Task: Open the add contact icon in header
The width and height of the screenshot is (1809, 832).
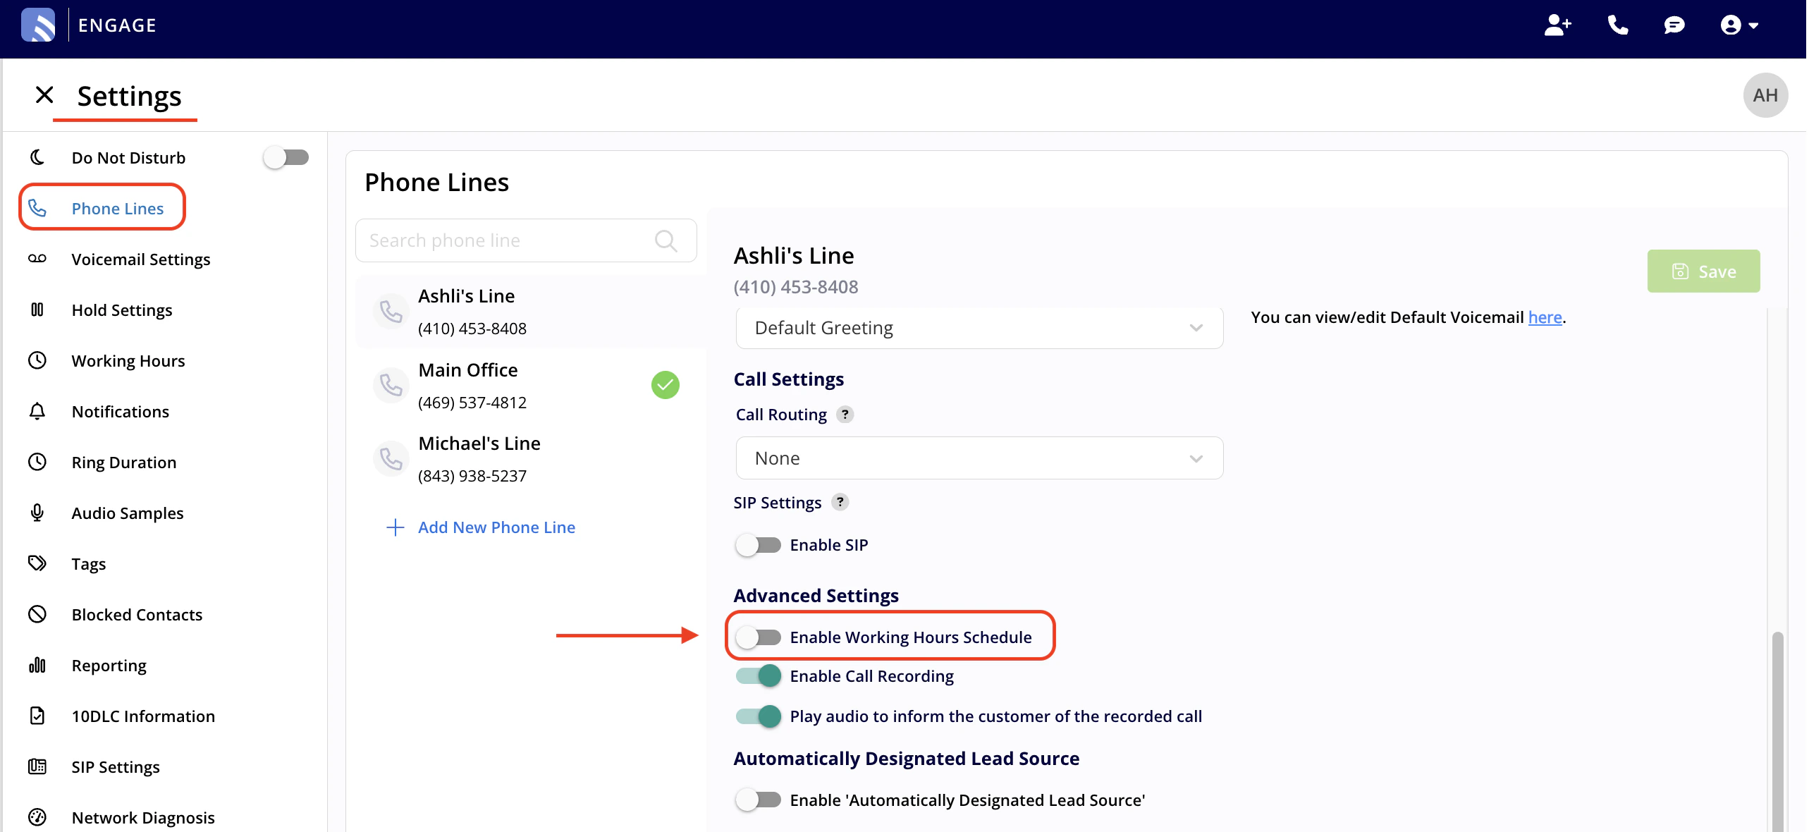Action: [x=1557, y=25]
